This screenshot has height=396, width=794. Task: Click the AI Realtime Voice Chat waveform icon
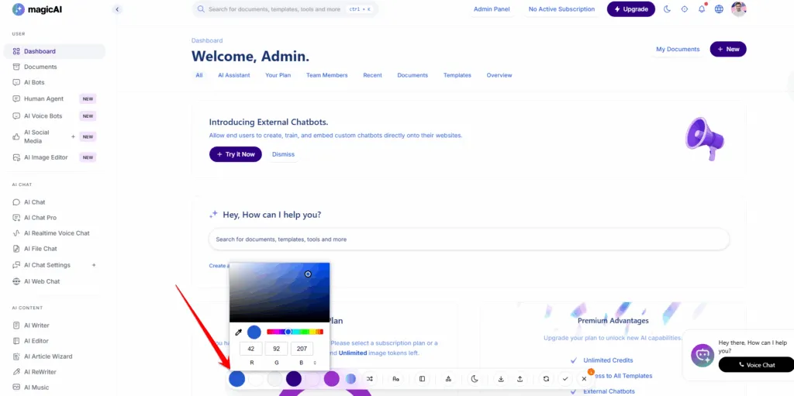(16, 233)
